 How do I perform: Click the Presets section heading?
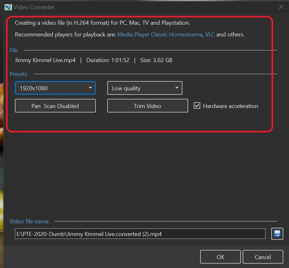point(18,74)
